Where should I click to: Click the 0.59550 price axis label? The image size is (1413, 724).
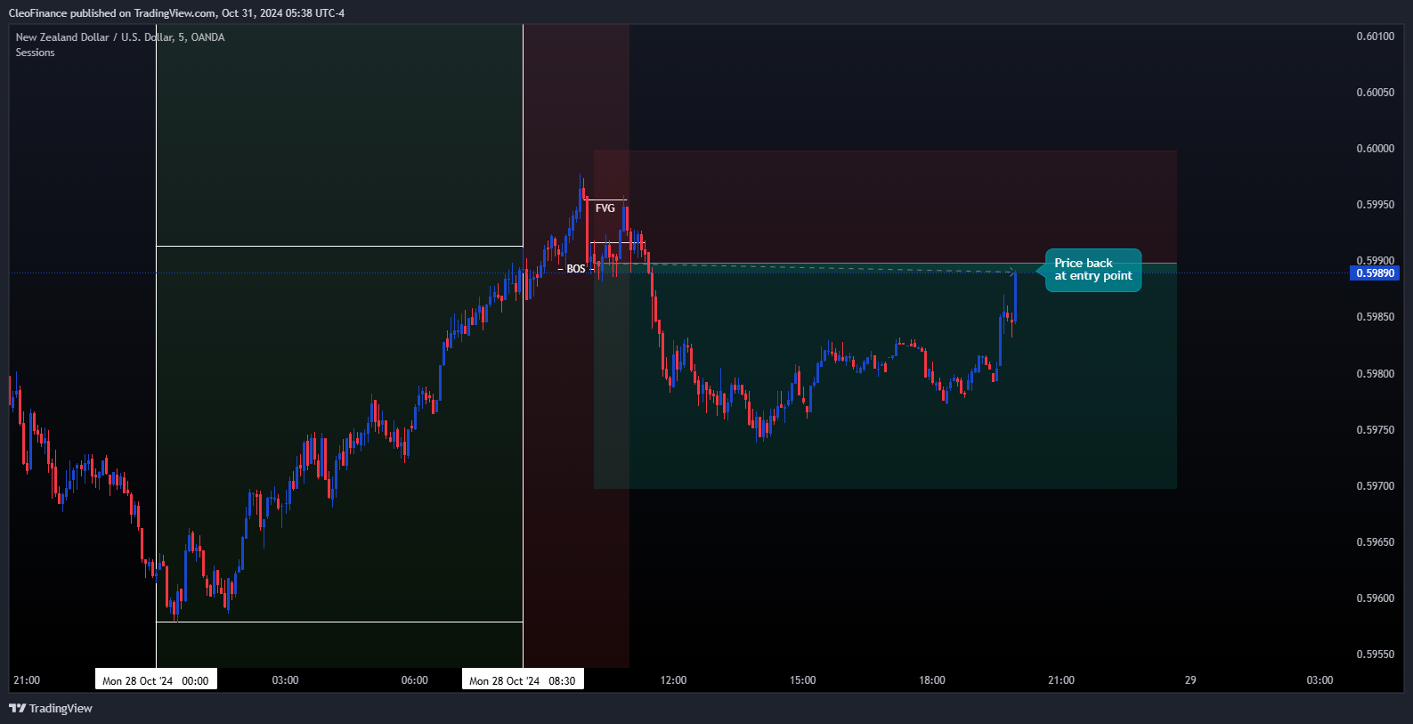[x=1376, y=655]
